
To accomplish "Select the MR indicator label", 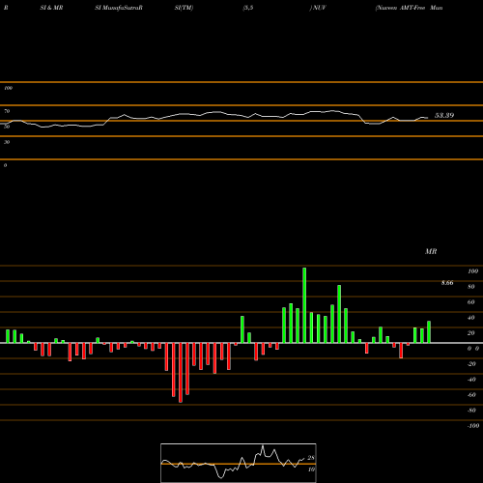I will [431, 251].
